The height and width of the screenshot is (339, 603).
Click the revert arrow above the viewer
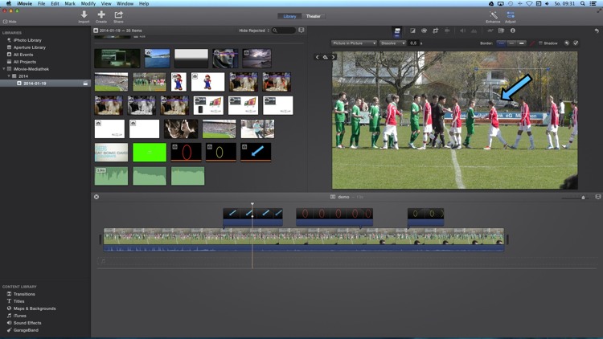click(x=597, y=31)
